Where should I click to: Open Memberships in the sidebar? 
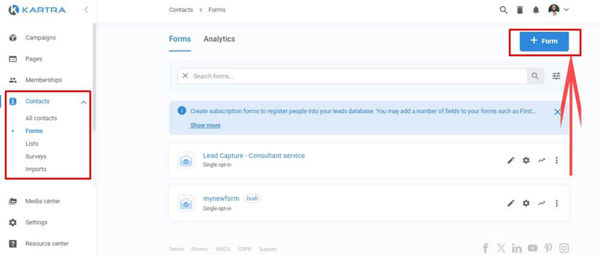pyautogui.click(x=44, y=80)
